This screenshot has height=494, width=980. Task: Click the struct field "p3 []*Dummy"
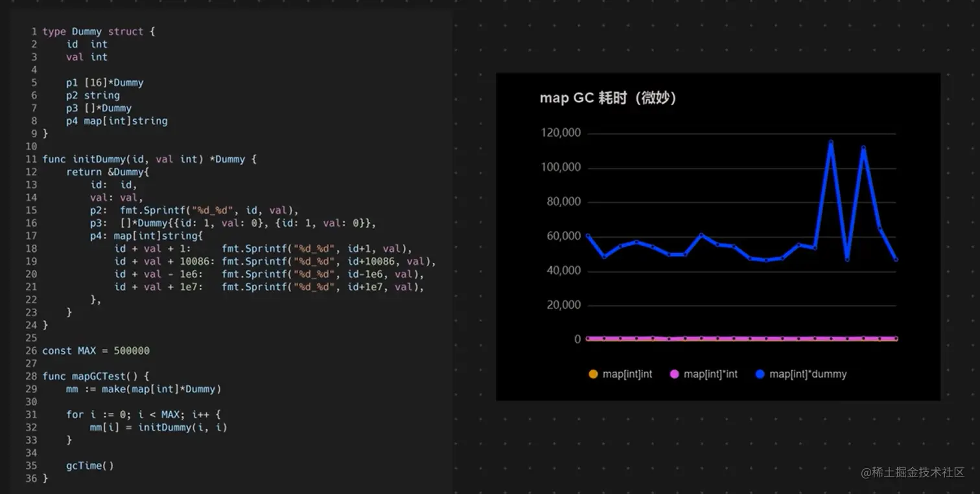[x=99, y=108]
